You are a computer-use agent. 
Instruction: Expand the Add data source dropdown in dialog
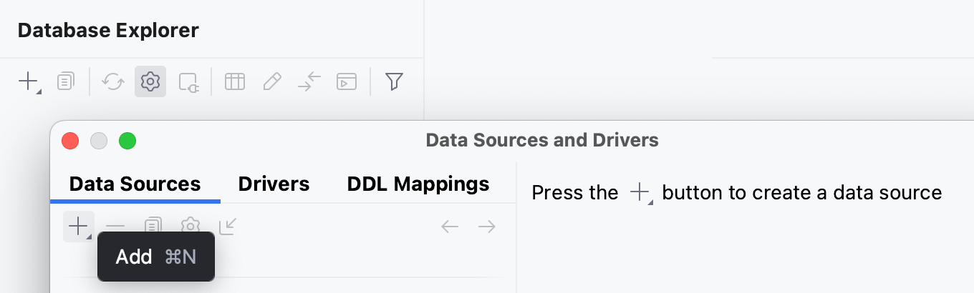(x=78, y=227)
